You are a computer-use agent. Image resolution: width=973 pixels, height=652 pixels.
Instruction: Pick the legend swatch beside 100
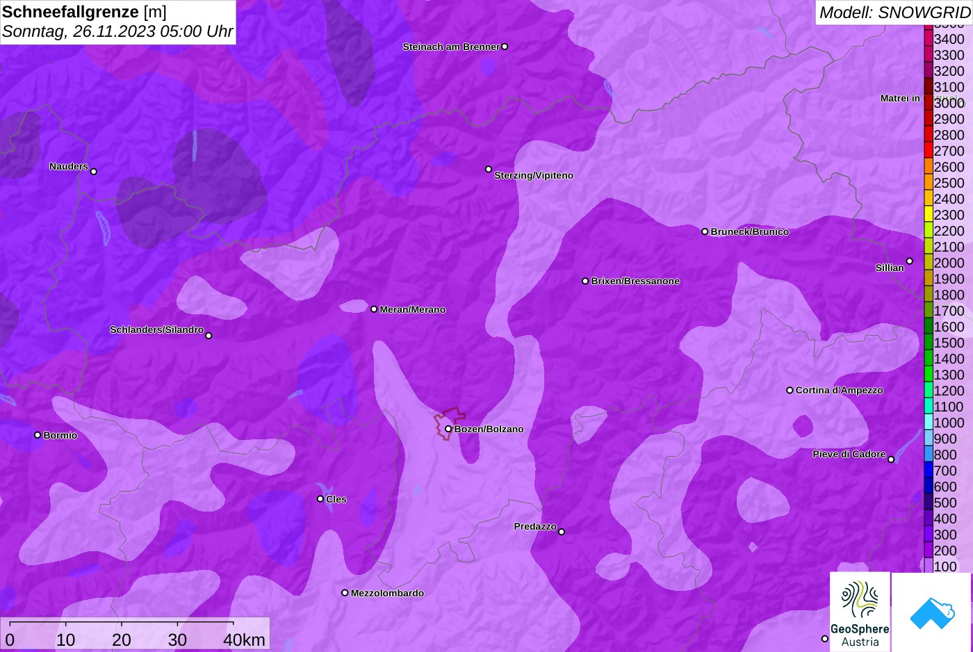[x=928, y=566]
